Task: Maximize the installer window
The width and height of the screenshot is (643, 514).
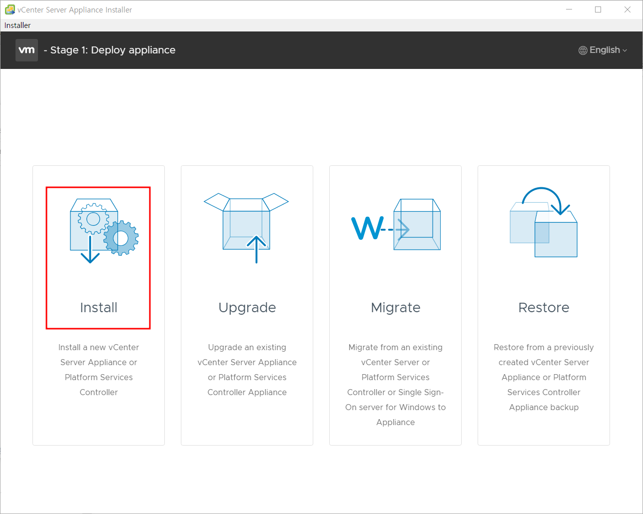Action: point(598,9)
